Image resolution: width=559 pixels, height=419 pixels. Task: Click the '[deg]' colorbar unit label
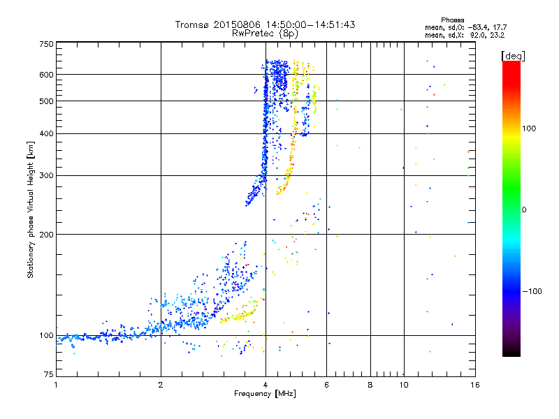pyautogui.click(x=513, y=56)
